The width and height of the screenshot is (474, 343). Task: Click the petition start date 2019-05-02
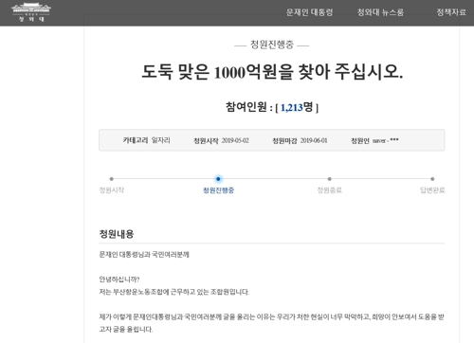click(x=235, y=140)
